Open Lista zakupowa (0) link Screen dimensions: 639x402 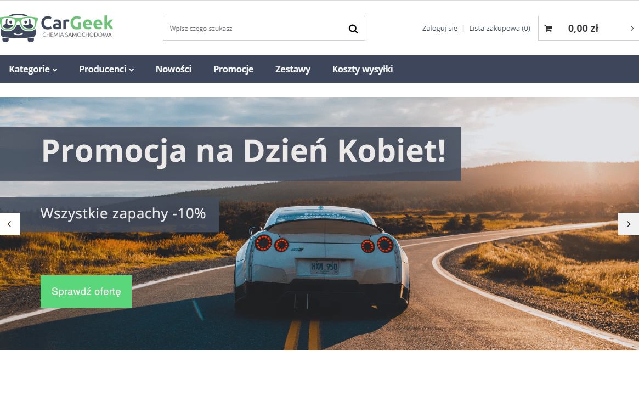point(500,29)
